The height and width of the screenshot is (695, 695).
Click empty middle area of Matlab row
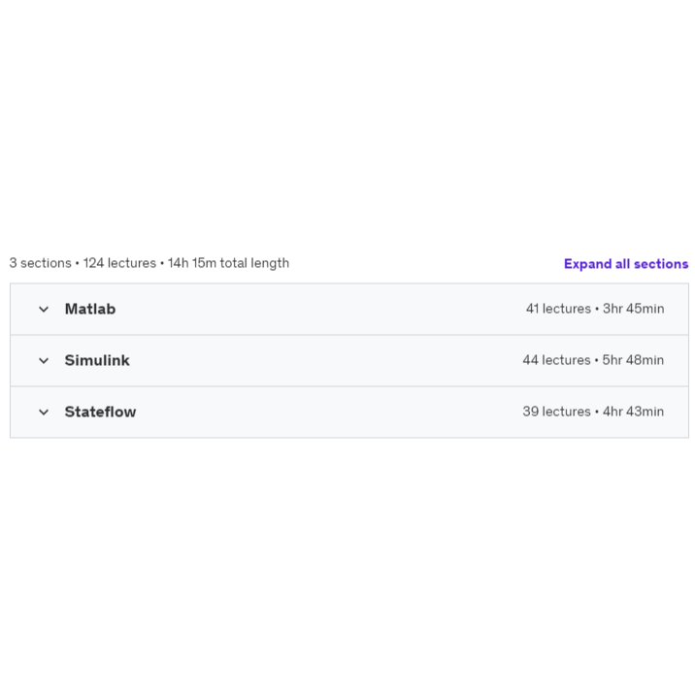[x=320, y=310]
